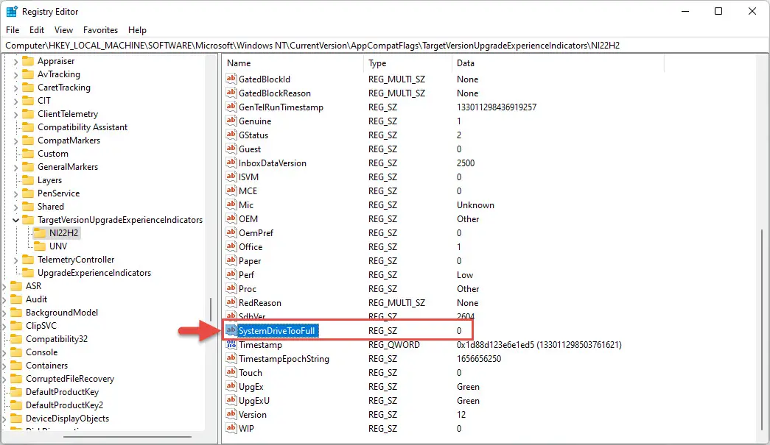Click the NI22H2 folder icon

point(40,232)
